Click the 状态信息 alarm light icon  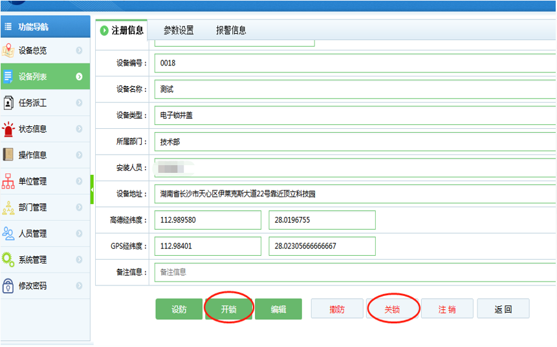[x=8, y=129]
